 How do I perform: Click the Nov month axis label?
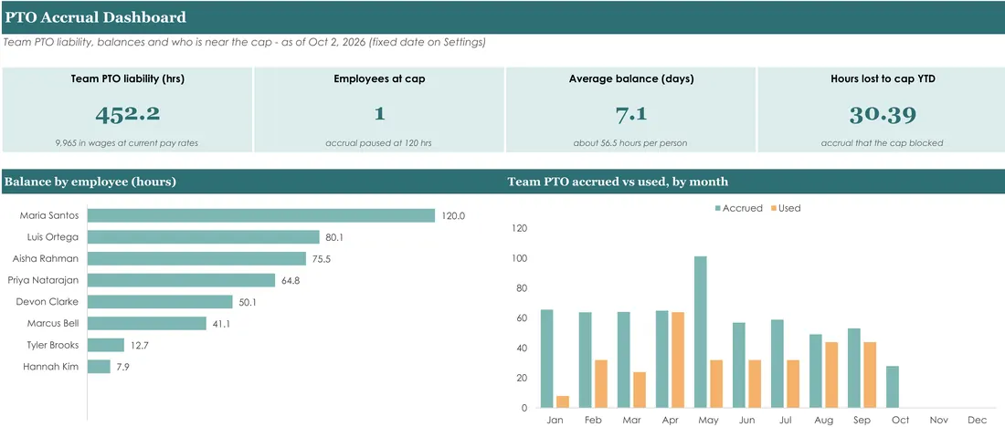click(x=939, y=420)
